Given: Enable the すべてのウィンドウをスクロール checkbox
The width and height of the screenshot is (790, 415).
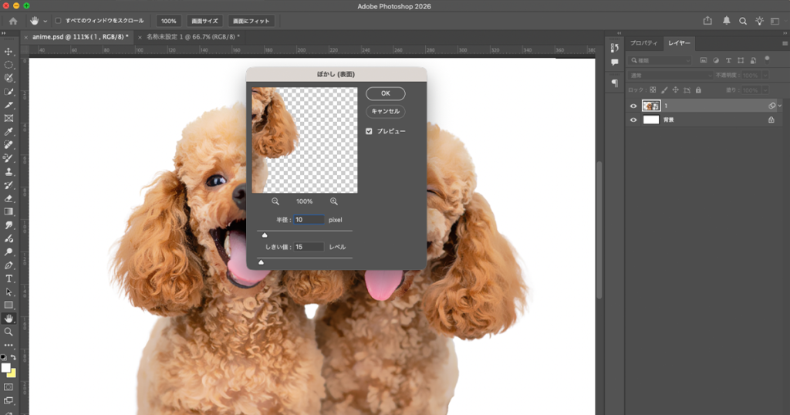Looking at the screenshot, I should click(59, 21).
